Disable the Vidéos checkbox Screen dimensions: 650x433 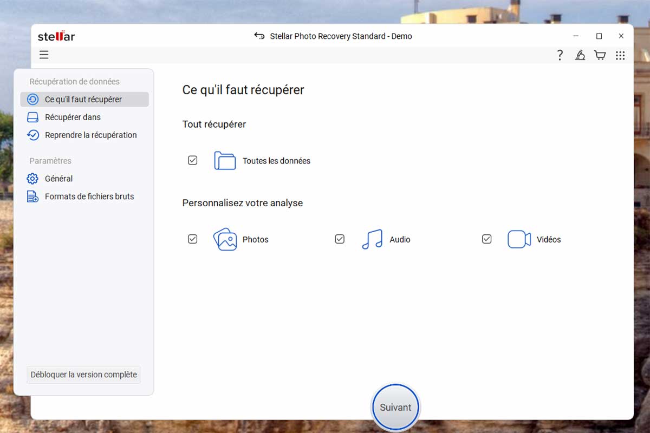pos(486,239)
